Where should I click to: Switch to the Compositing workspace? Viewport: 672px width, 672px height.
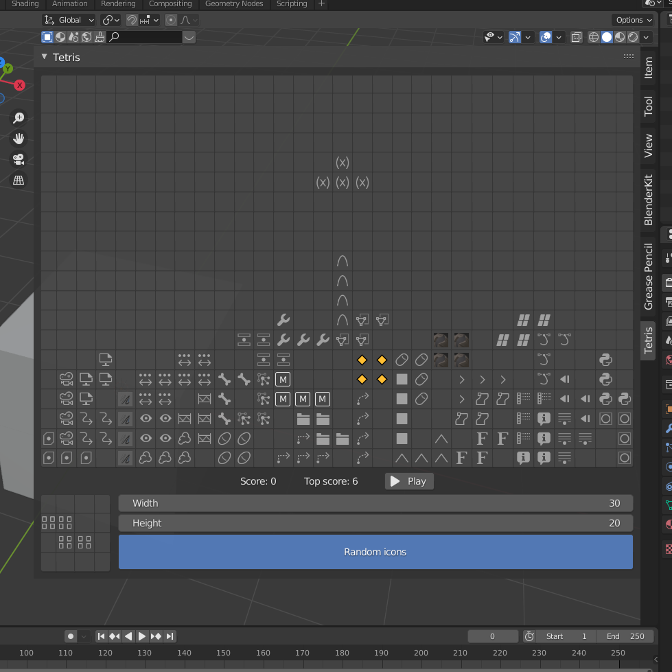tap(170, 4)
